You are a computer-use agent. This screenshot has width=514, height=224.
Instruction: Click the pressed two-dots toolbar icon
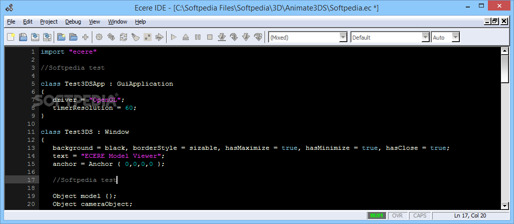coord(148,37)
